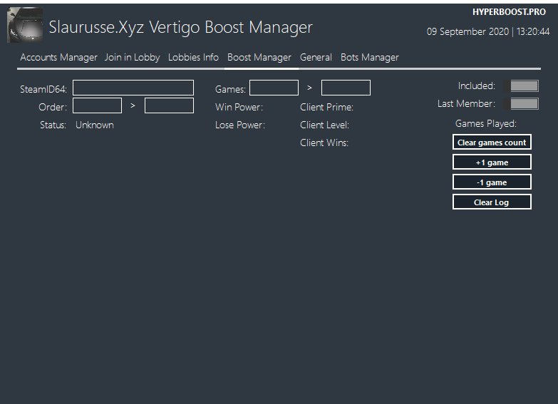Screen dimensions: 558x404
Task: Click the Games Played label
Action: [486, 123]
